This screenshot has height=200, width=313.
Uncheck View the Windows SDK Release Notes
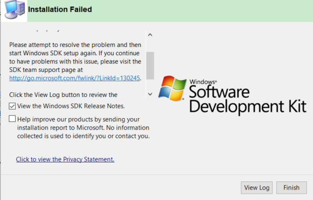pyautogui.click(x=12, y=106)
